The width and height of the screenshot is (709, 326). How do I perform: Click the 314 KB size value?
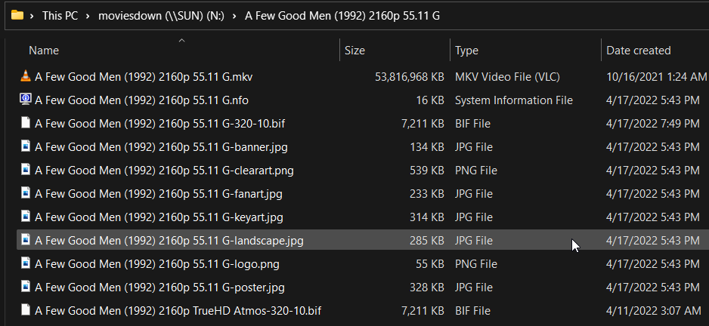click(x=426, y=217)
